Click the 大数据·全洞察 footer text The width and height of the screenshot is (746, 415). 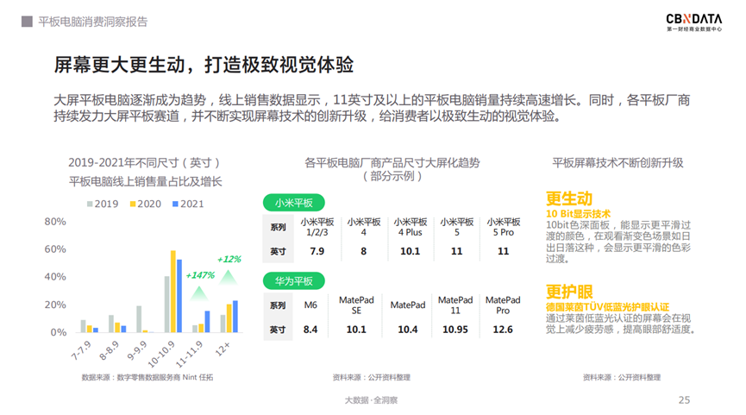pos(371,400)
